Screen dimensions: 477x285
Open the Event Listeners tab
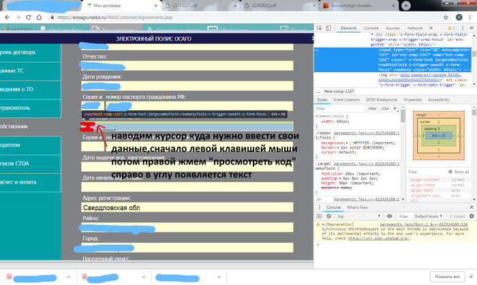click(347, 100)
